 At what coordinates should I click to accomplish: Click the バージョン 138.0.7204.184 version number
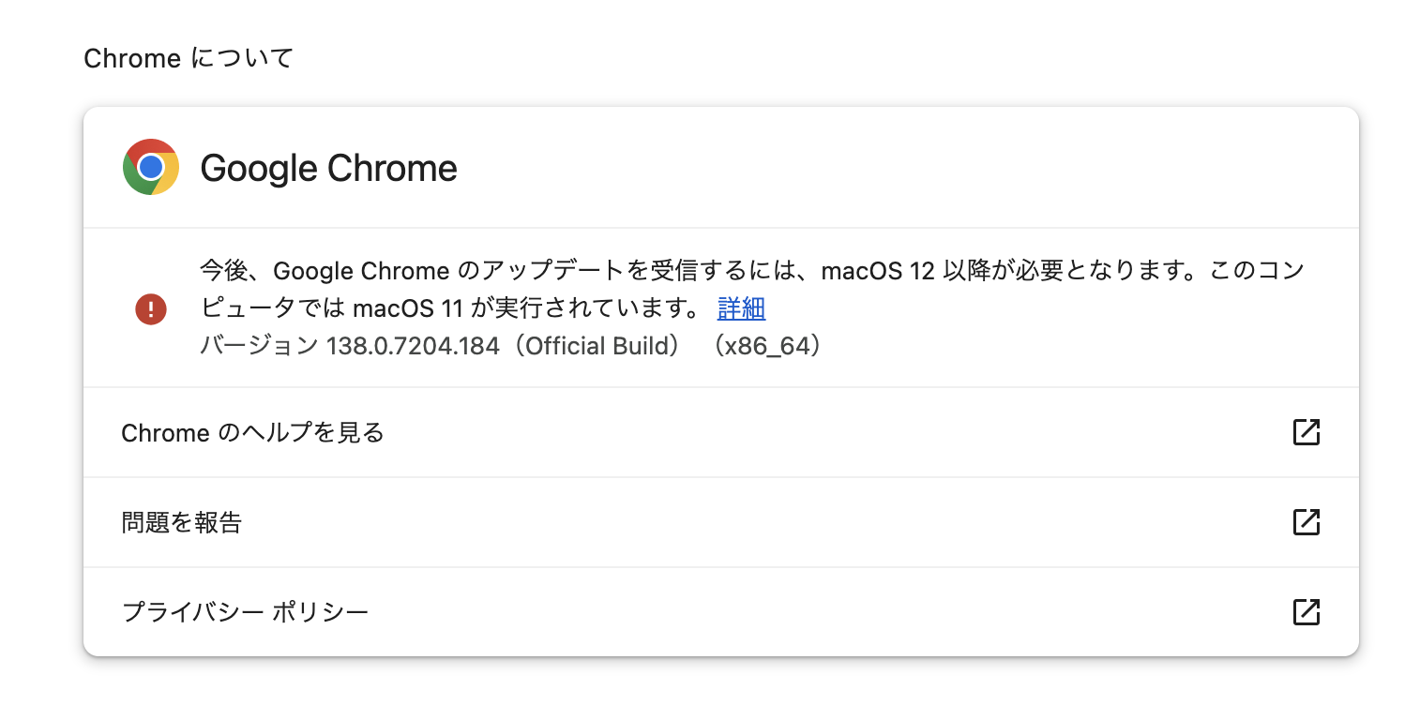click(x=412, y=346)
